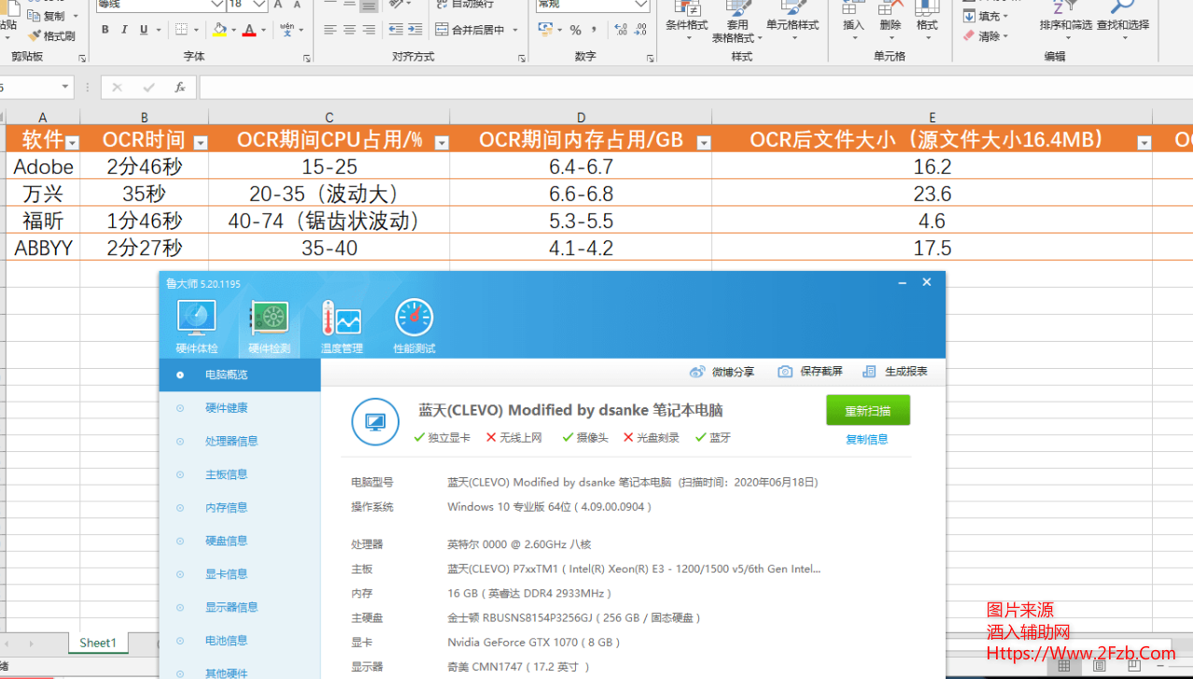Toggle bold formatting in the ribbon
Image resolution: width=1193 pixels, height=679 pixels.
point(105,30)
